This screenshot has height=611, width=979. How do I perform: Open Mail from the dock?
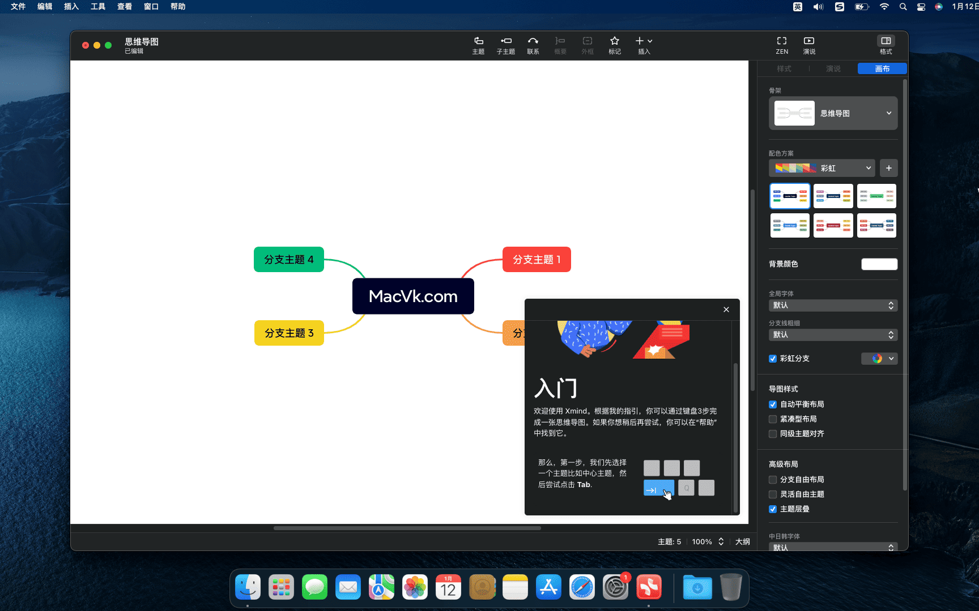348,587
